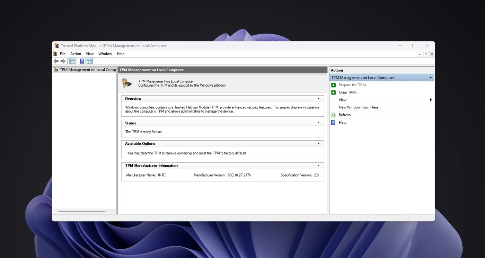Click the blue Help icon in the toolbar
The image size is (485, 258).
82,61
